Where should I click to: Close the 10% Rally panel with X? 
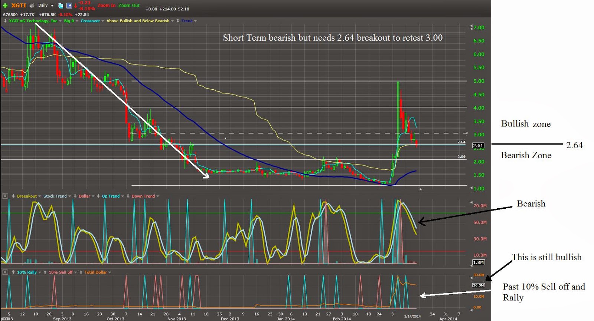(5, 272)
